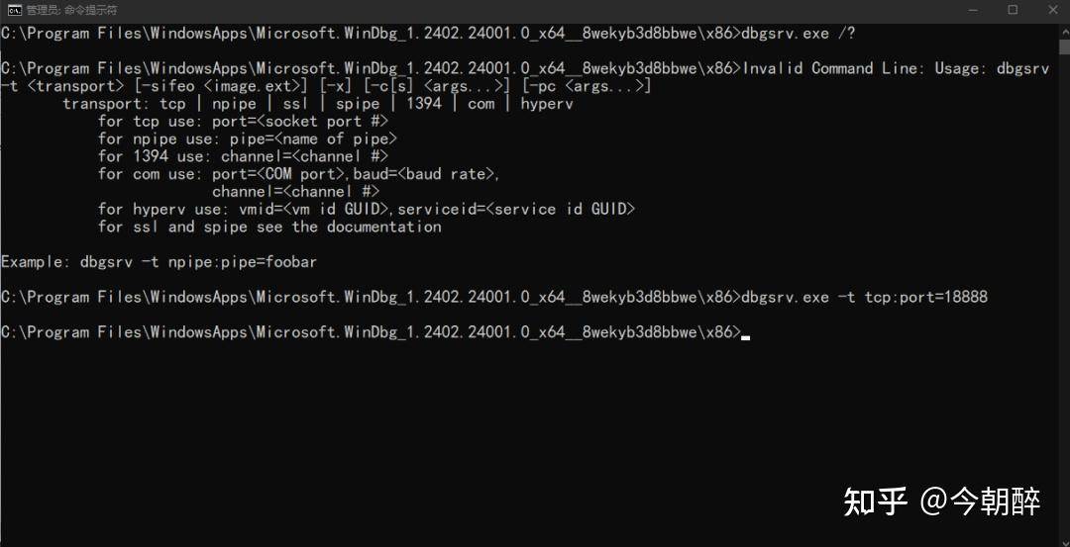
Task: Close the Command Prompt window
Action: (1051, 10)
